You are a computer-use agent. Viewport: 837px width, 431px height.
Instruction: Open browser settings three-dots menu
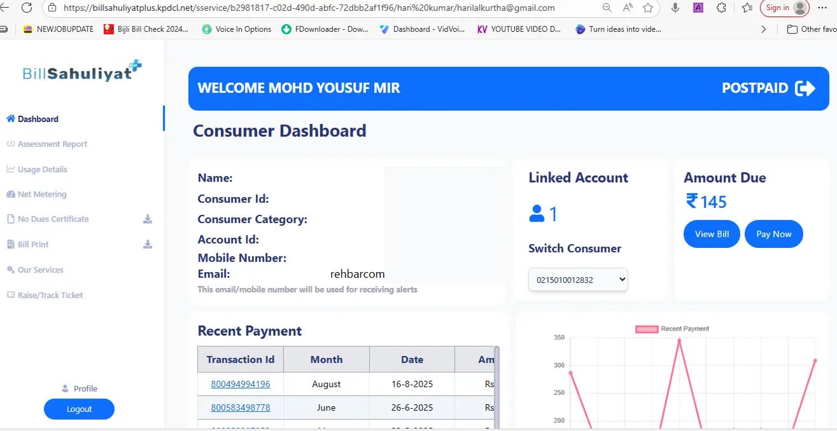click(x=822, y=8)
